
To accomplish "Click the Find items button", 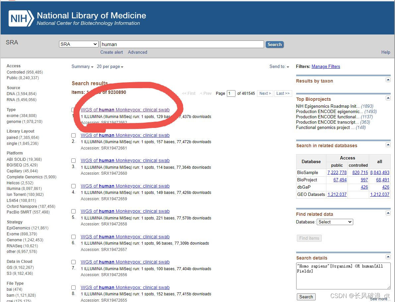I will [x=309, y=238].
